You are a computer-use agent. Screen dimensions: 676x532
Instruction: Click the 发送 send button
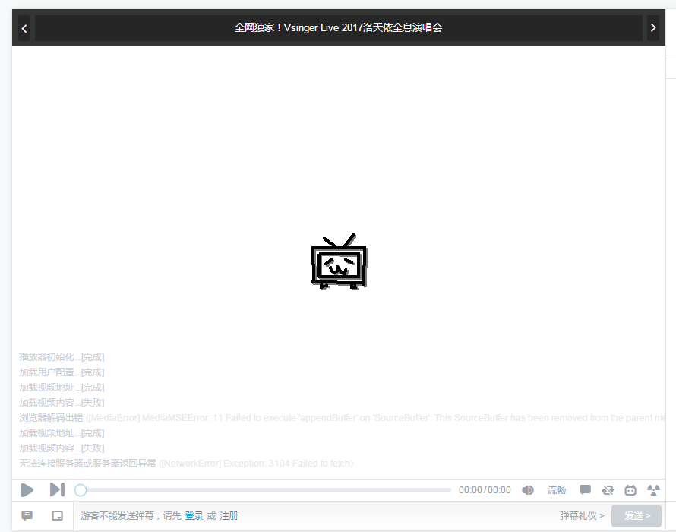[637, 515]
